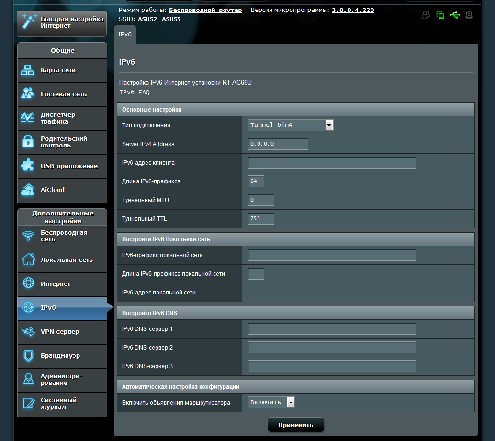The image size is (495, 441).
Task: Click the Administration (Администрирование) person icon
Action: point(28,379)
